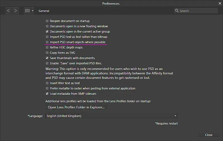Screen dimensions: 223x141
Task: Toggle Import PSD smart objects where possible
Action: (47, 42)
